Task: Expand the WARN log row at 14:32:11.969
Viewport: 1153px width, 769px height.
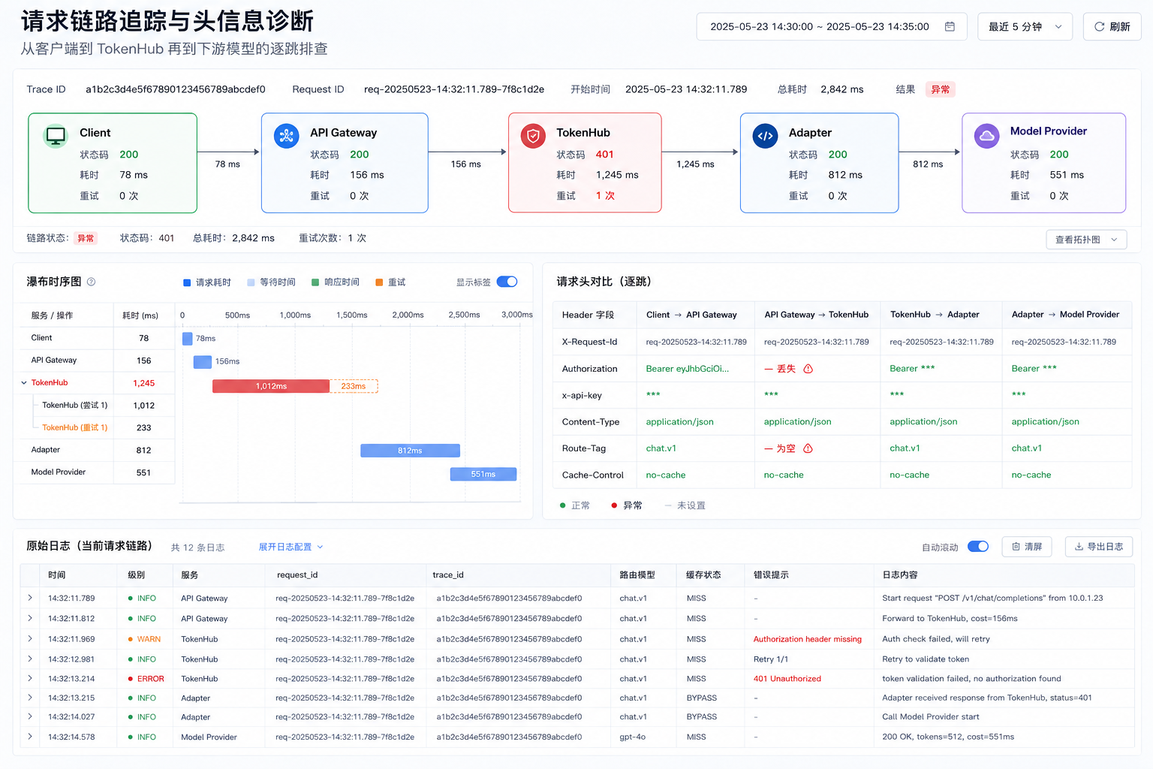Action: pyautogui.click(x=30, y=638)
